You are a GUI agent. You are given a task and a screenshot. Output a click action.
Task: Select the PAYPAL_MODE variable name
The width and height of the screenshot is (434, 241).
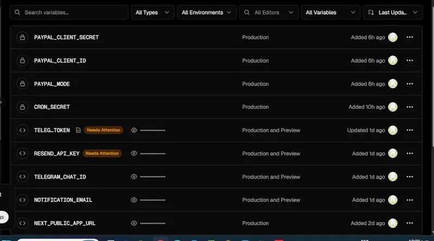click(x=52, y=84)
